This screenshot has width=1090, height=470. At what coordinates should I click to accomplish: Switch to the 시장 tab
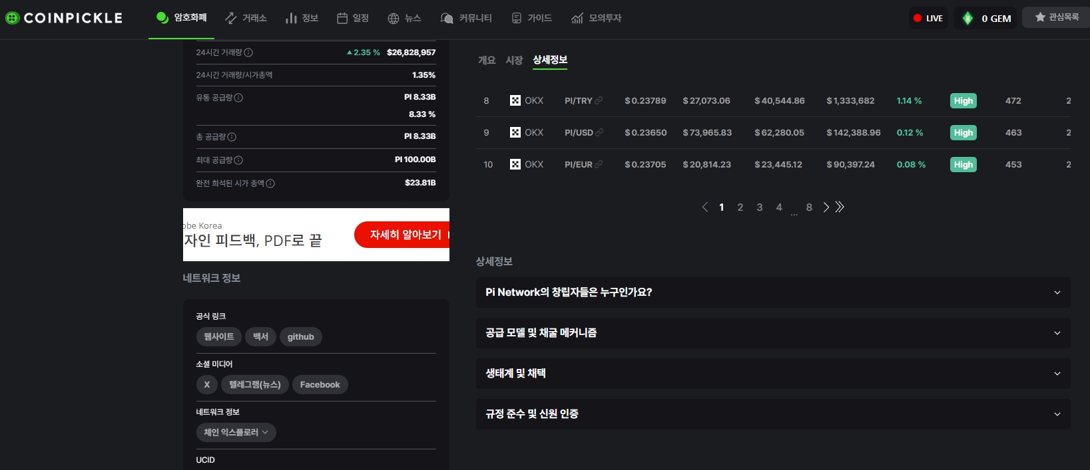514,60
